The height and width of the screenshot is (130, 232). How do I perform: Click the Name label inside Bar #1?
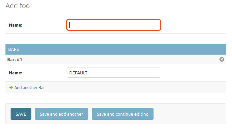[16, 73]
